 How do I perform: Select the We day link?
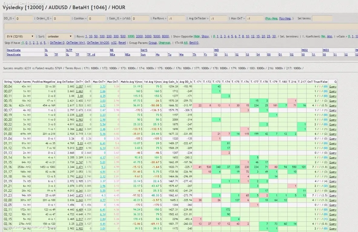pos(181,55)
